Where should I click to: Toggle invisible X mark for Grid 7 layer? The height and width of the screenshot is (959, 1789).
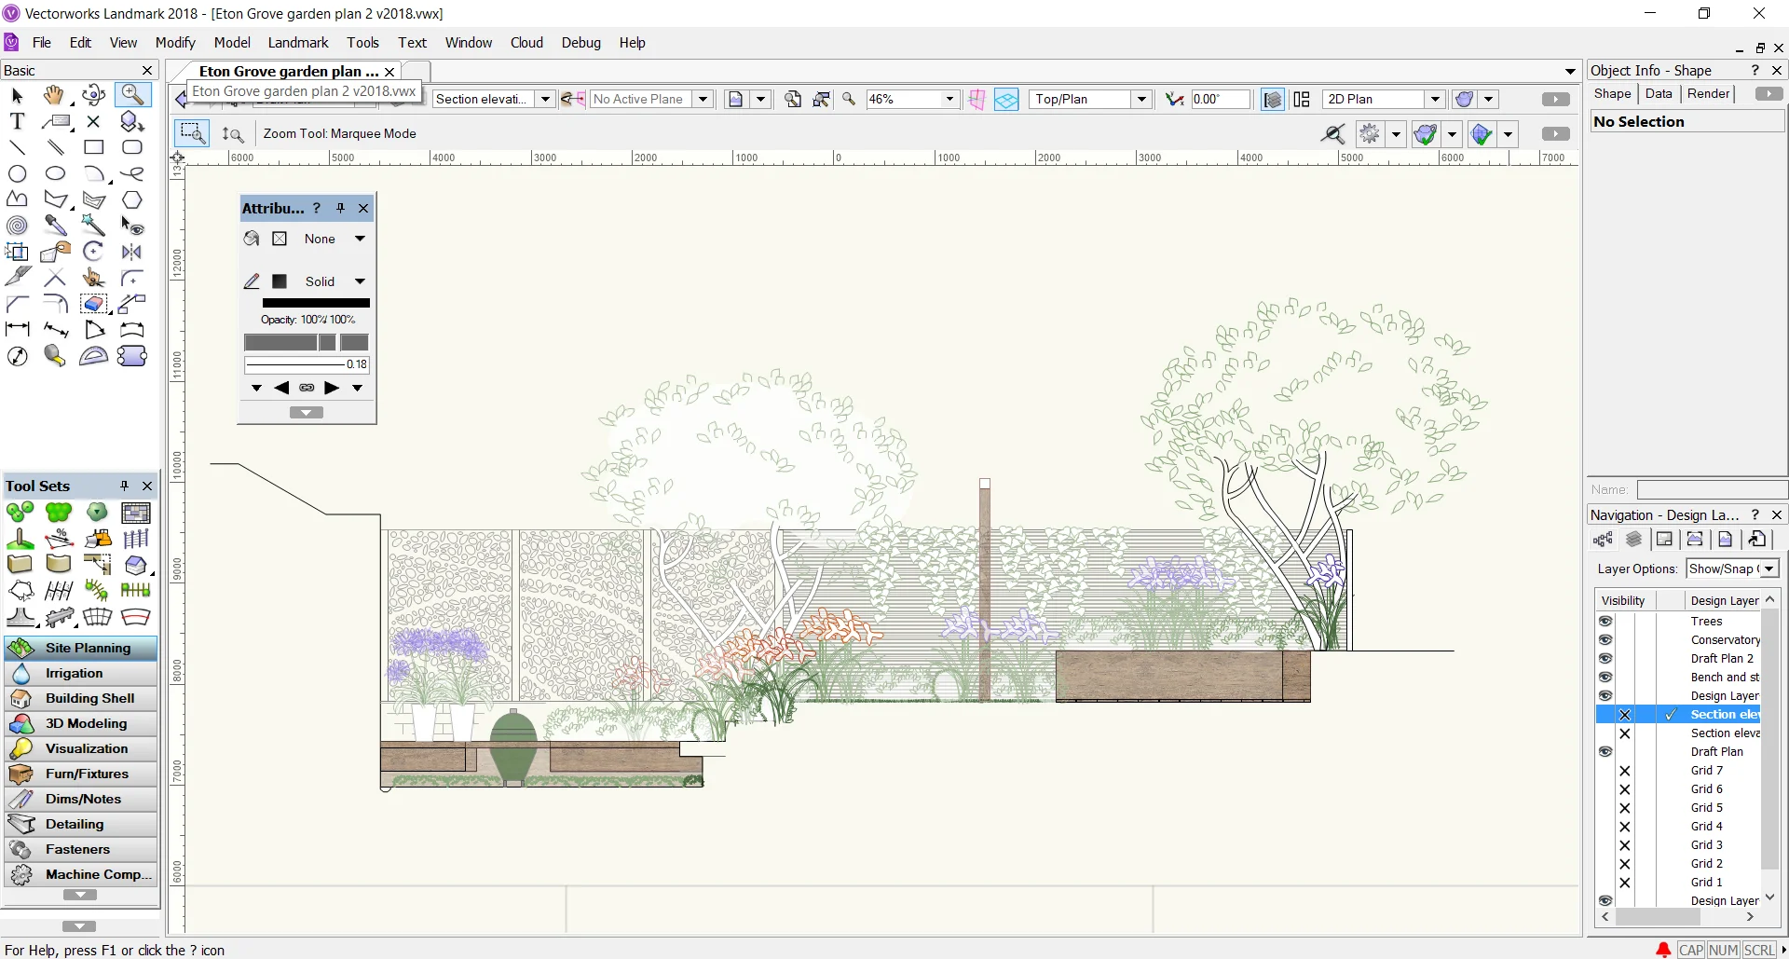tap(1625, 771)
